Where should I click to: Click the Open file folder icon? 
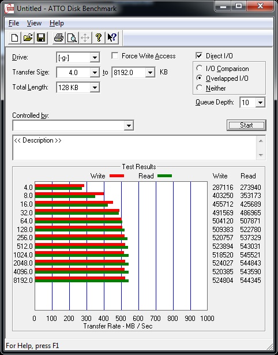pos(28,38)
